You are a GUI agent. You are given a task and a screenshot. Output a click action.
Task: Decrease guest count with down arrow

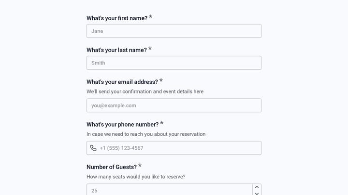coord(257,193)
